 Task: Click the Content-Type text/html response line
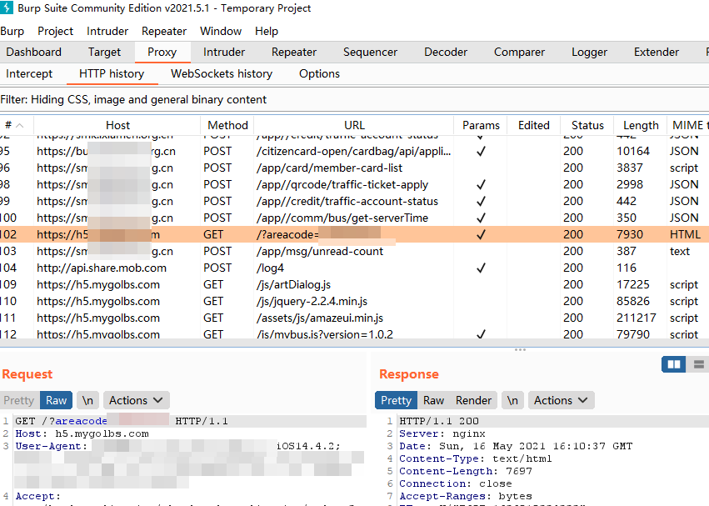(475, 458)
